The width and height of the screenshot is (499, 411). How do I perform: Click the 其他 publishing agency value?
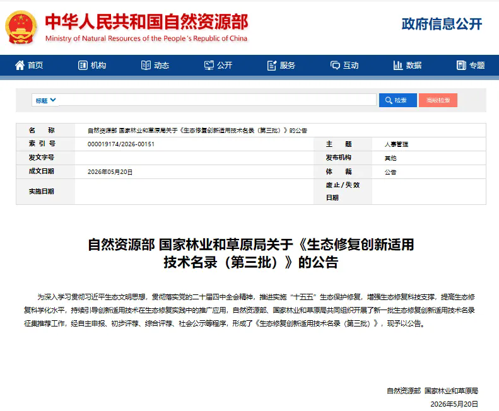click(390, 158)
